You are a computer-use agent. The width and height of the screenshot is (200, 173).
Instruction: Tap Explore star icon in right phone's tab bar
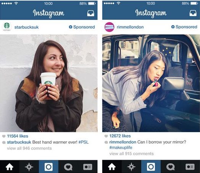131,167
